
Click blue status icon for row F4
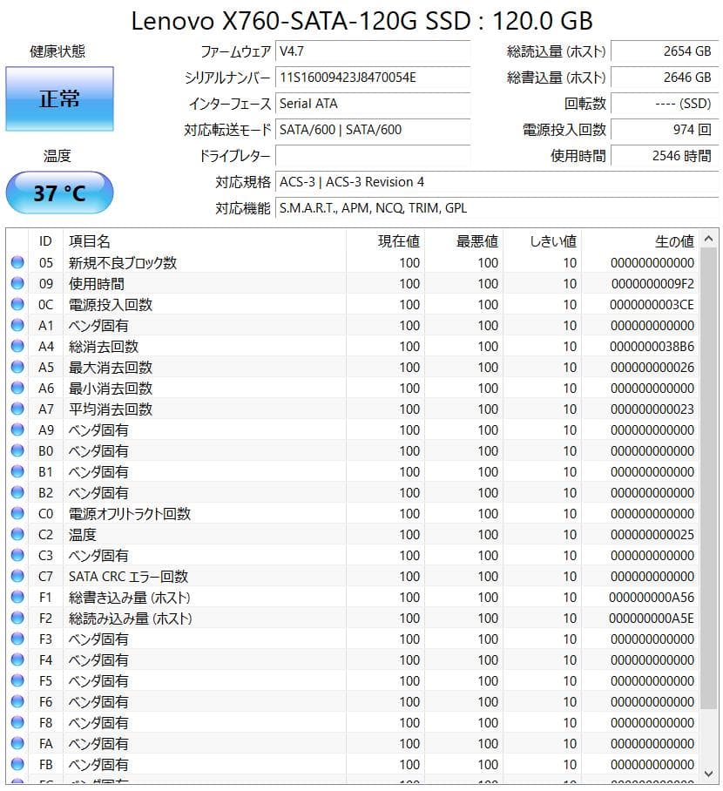coord(17,659)
